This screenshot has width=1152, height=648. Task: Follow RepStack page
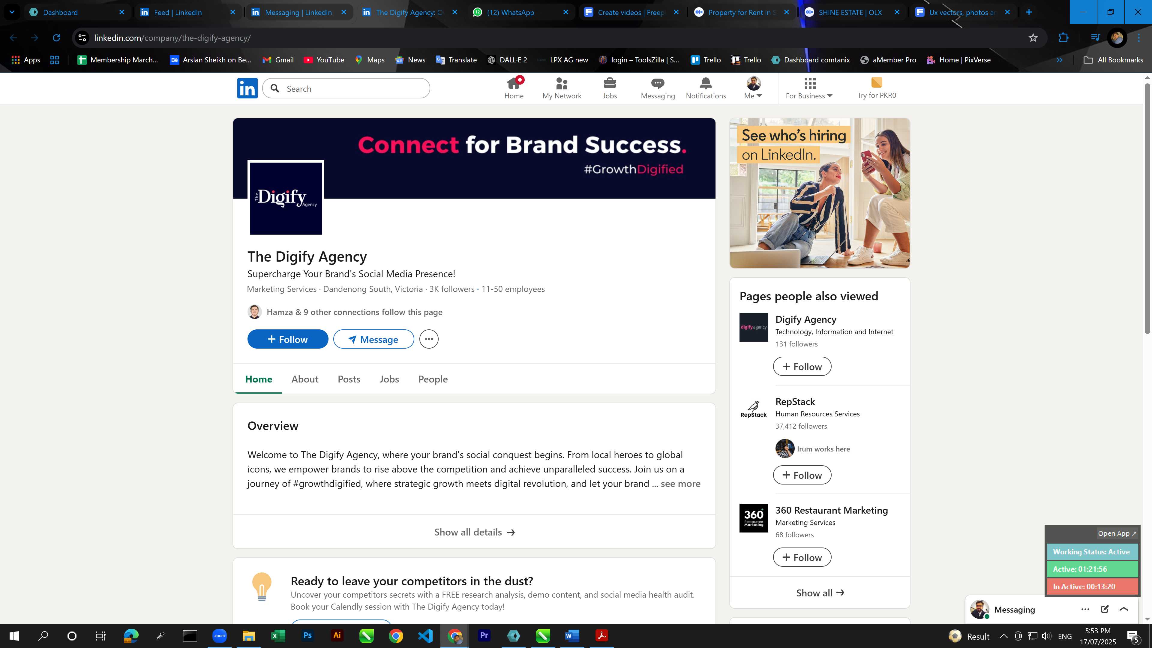tap(802, 475)
